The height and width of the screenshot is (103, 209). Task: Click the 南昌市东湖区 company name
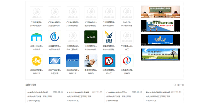coord(91,70)
